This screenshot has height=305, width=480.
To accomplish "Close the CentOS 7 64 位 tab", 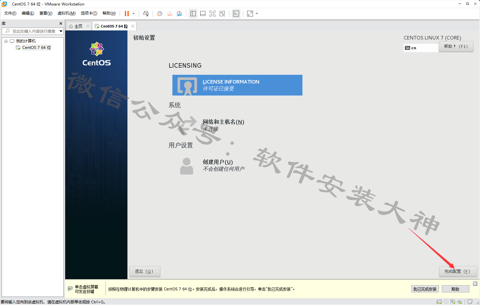I will click(x=133, y=26).
